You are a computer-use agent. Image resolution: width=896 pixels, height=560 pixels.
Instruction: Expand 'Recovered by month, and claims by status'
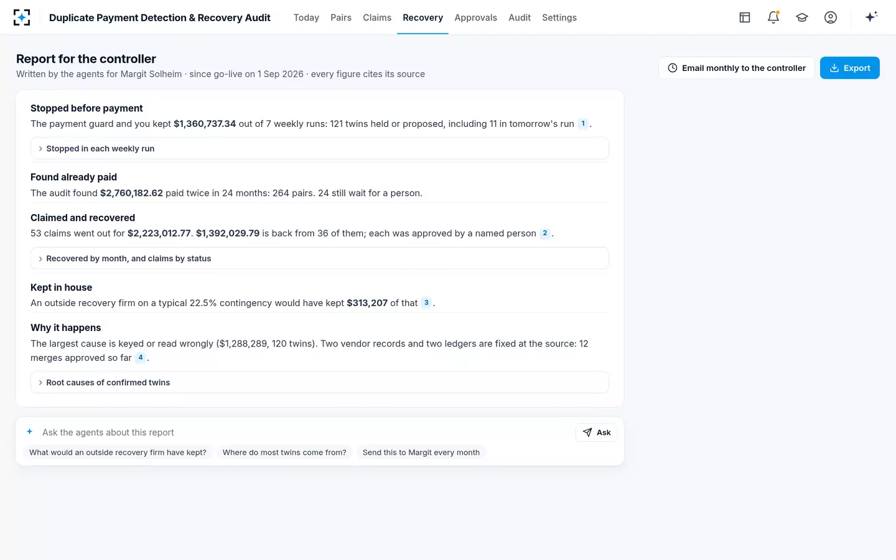[x=320, y=259]
